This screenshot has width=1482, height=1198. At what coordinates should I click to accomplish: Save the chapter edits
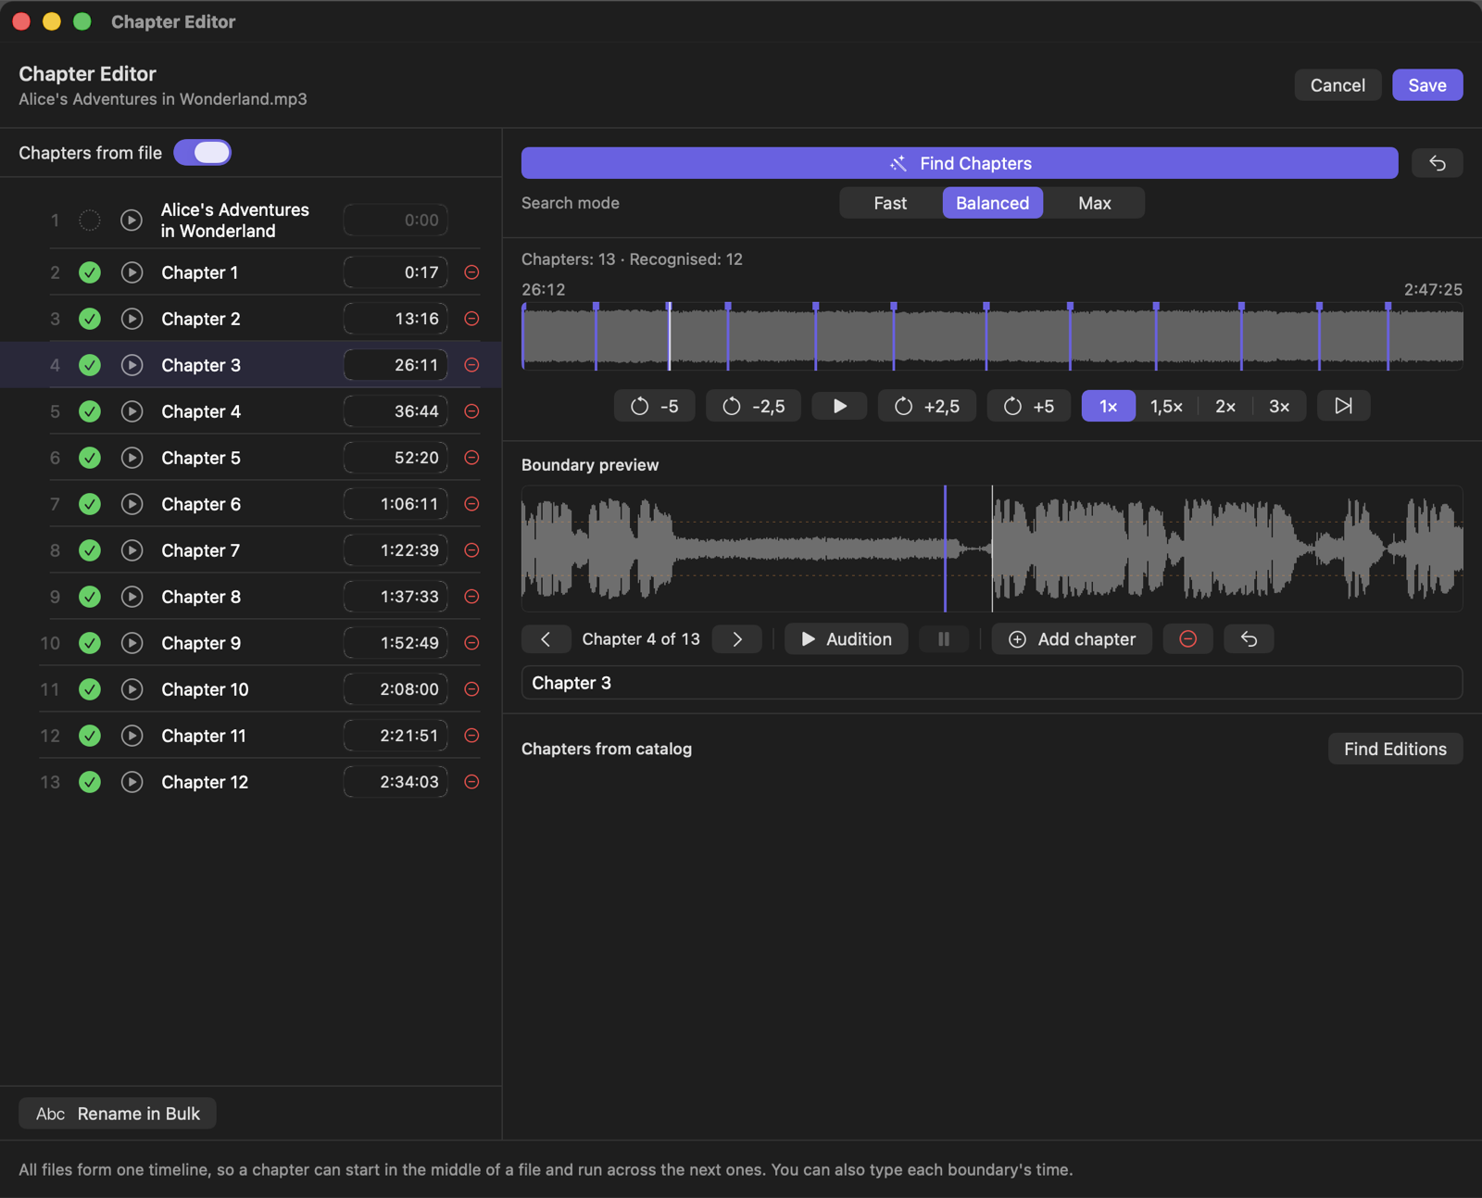[1427, 85]
